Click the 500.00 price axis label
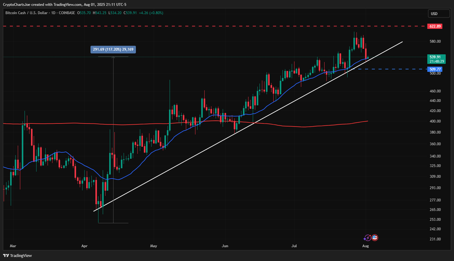 click(435, 73)
